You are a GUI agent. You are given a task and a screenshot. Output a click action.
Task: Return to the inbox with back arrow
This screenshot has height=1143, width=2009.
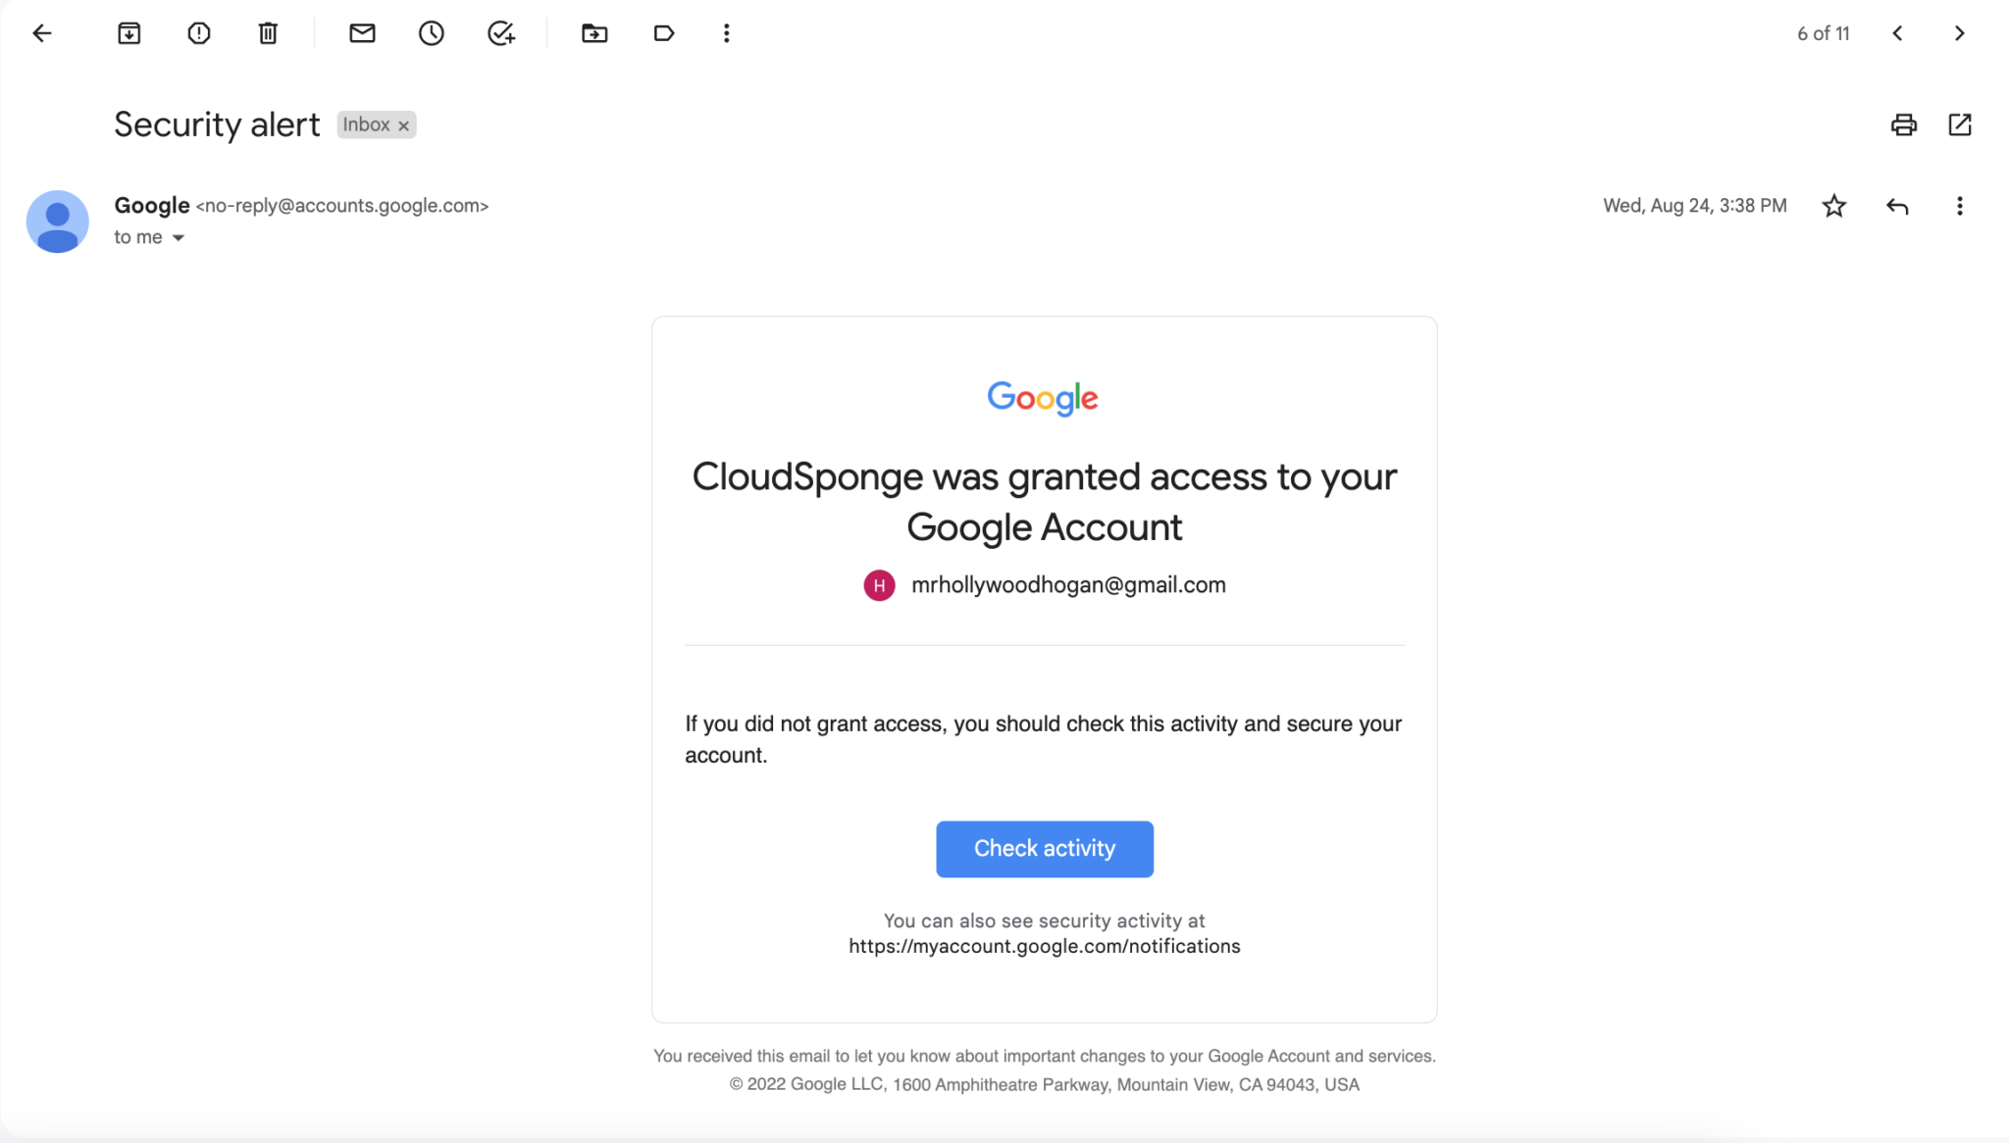[x=42, y=32]
